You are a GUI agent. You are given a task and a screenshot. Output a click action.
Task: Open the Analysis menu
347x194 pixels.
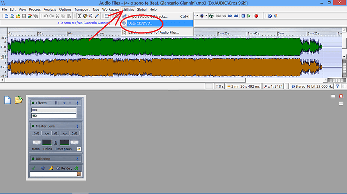click(x=50, y=9)
